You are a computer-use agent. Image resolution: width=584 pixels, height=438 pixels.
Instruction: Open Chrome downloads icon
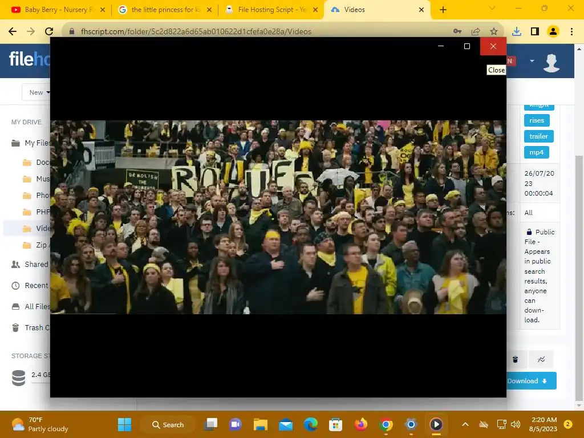pyautogui.click(x=517, y=31)
